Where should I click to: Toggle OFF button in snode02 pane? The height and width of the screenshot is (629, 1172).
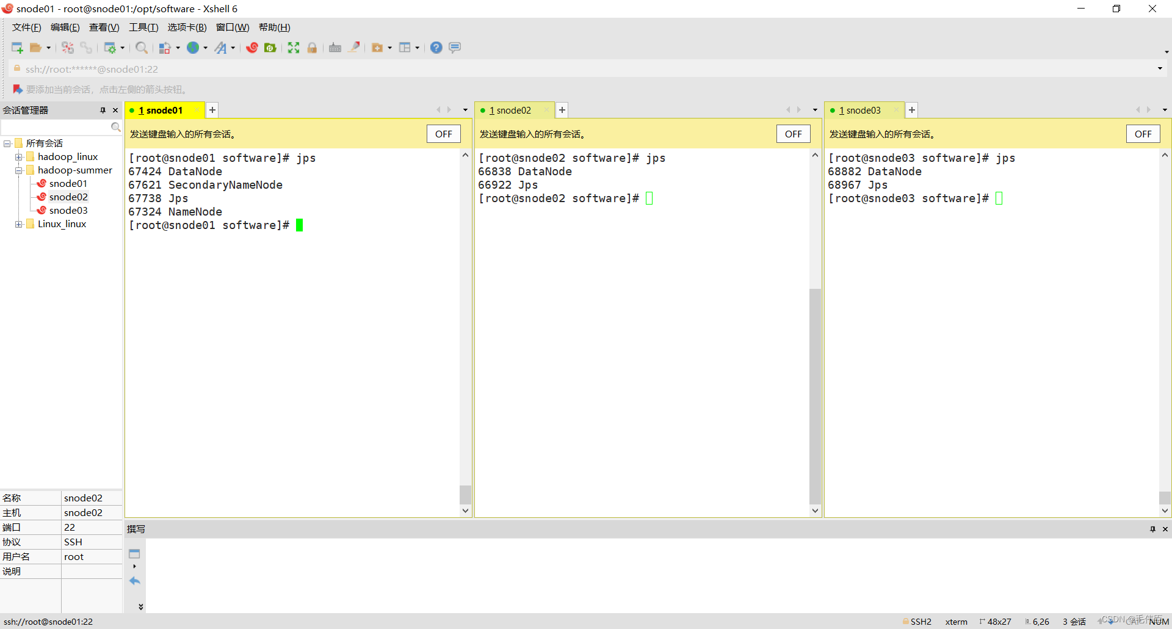click(794, 134)
